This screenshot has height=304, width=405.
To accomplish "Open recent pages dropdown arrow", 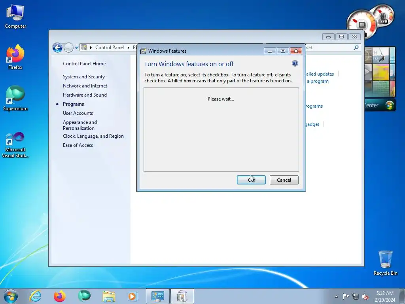I will click(x=76, y=48).
